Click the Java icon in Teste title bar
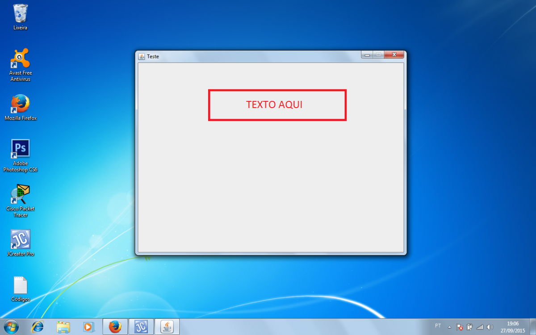 (x=142, y=56)
